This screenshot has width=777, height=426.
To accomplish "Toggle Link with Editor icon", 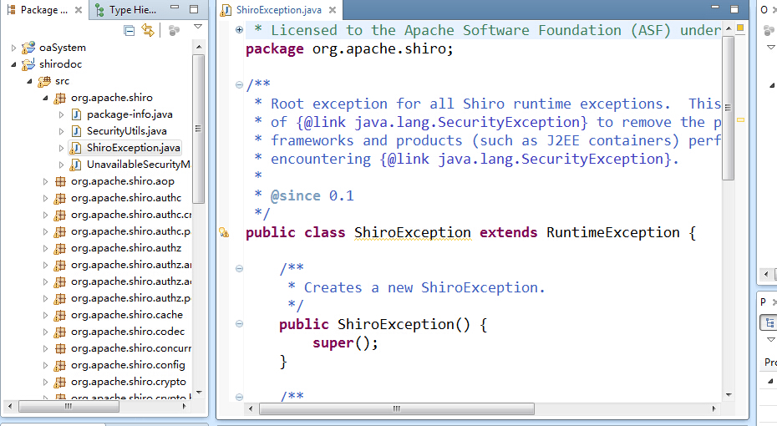I will (148, 30).
